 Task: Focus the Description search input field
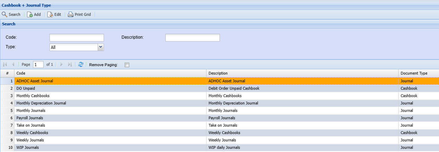tap(192, 37)
